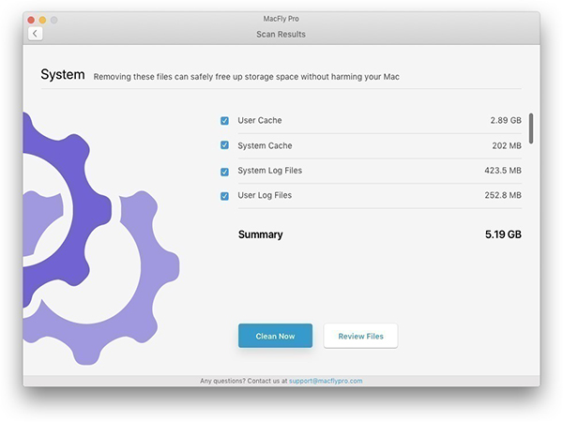Screen dimensions: 563x422
Task: Click the Summary label
Action: (260, 234)
